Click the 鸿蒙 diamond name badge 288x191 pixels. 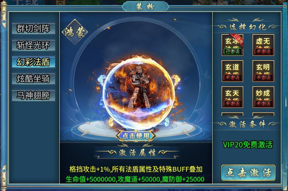[x=75, y=32]
